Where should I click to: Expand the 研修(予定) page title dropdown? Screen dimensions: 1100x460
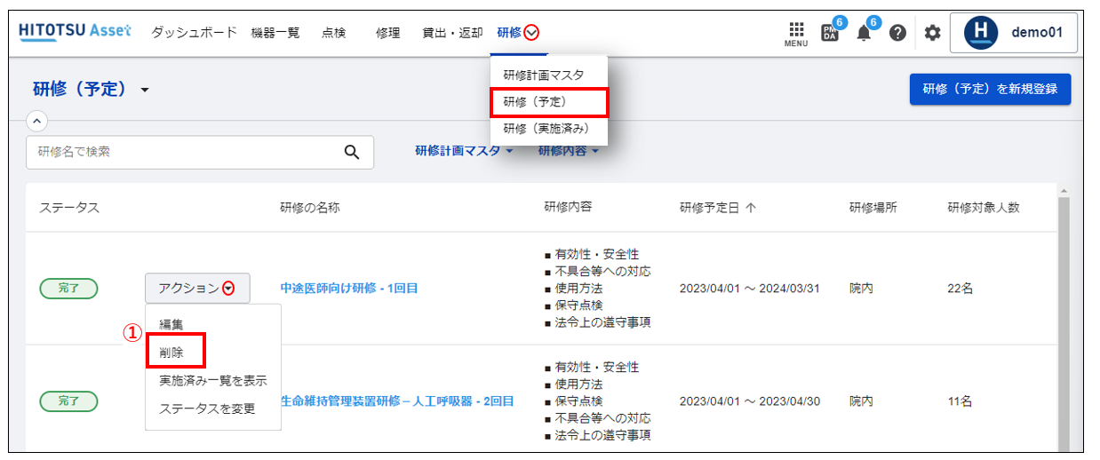click(146, 91)
